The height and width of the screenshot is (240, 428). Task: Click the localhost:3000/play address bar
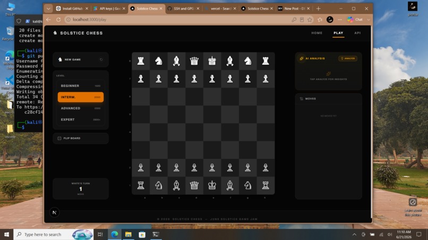click(x=177, y=20)
